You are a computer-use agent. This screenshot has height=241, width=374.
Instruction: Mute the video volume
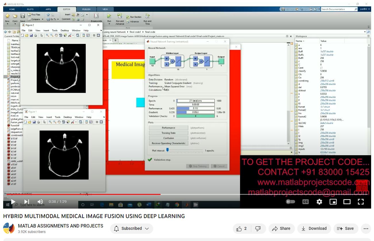click(x=40, y=202)
